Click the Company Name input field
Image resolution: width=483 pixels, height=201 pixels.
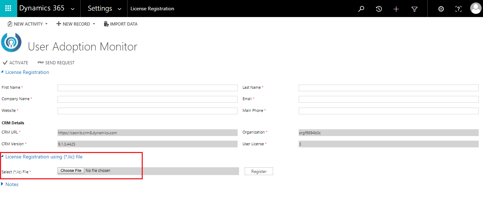pos(147,99)
